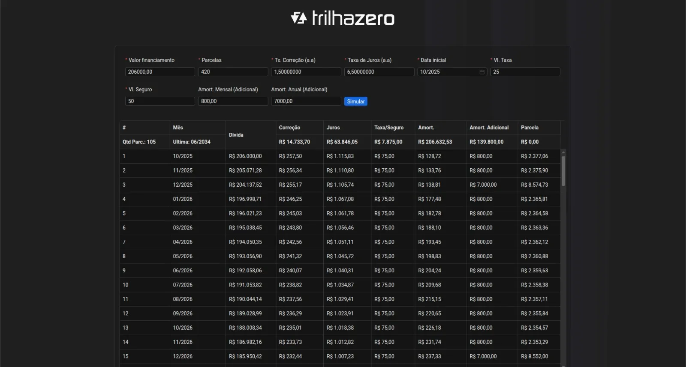Click the Parcela column header
This screenshot has height=367, width=686.
tap(530, 128)
